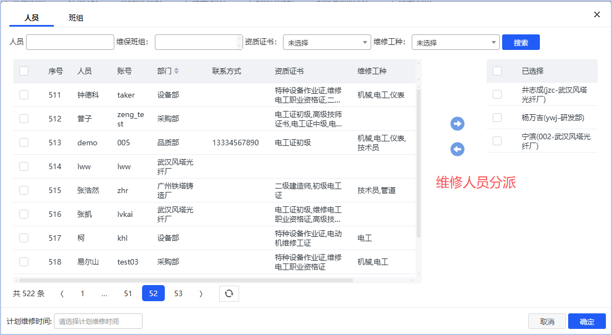This screenshot has width=612, height=335.
Task: Toggle the select-all checkbox in the table header
Action: (x=24, y=71)
